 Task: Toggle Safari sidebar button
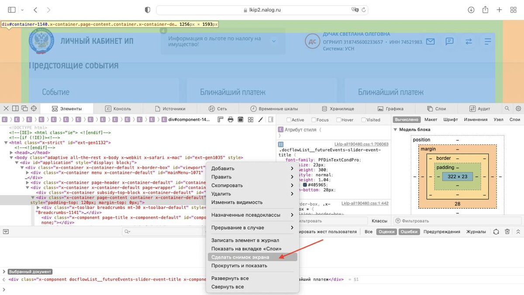12,10
